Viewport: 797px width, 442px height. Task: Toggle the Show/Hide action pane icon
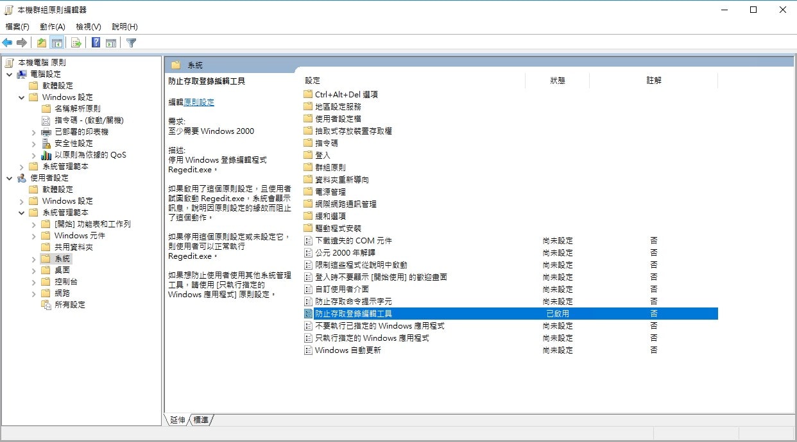point(111,43)
